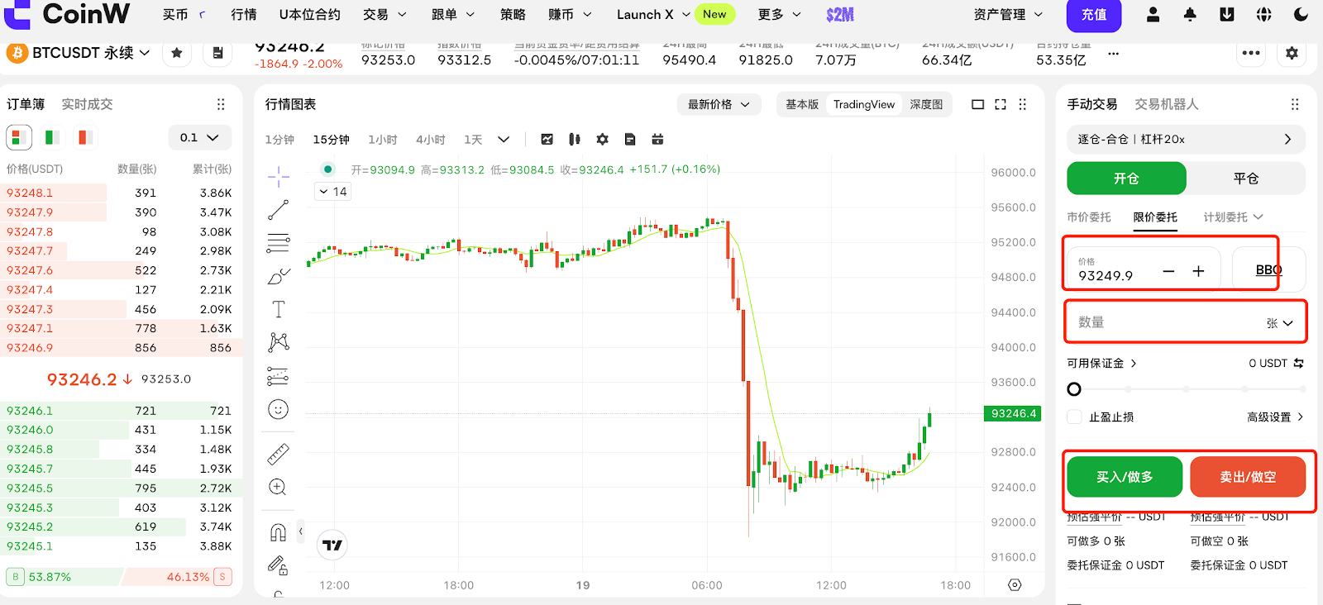The height and width of the screenshot is (605, 1323).
Task: Open the chart indicators icon
Action: click(547, 139)
